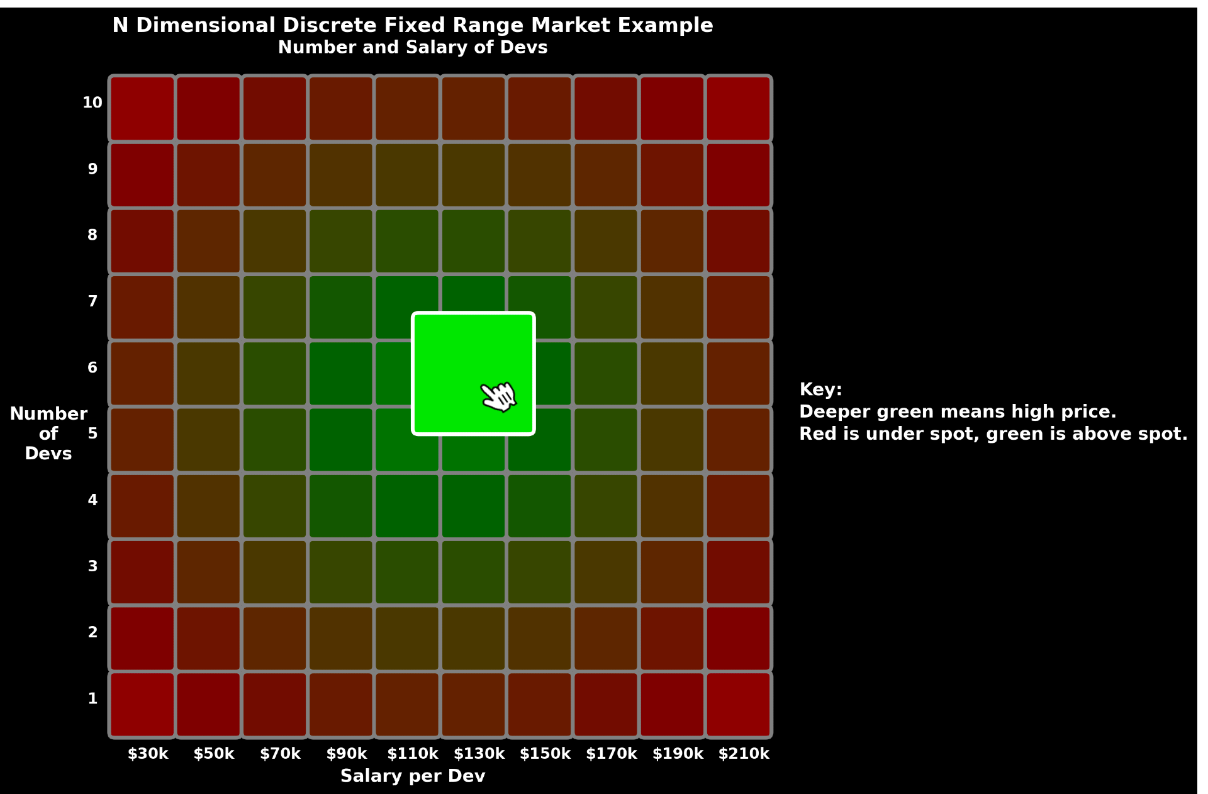The width and height of the screenshot is (1208, 794).
Task: Select cell at $210k salary, 10 devs
Action: point(738,108)
